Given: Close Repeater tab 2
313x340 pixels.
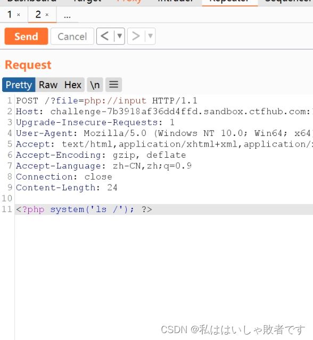Looking at the screenshot, I should click(47, 15).
